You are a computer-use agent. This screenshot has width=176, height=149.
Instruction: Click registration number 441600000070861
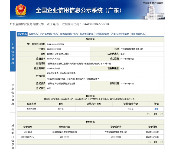(54, 49)
